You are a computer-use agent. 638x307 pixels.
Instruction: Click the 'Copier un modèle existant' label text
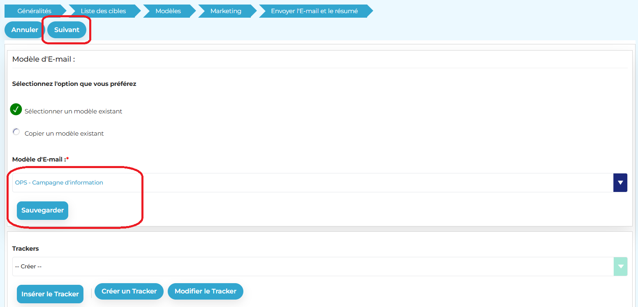coord(64,134)
